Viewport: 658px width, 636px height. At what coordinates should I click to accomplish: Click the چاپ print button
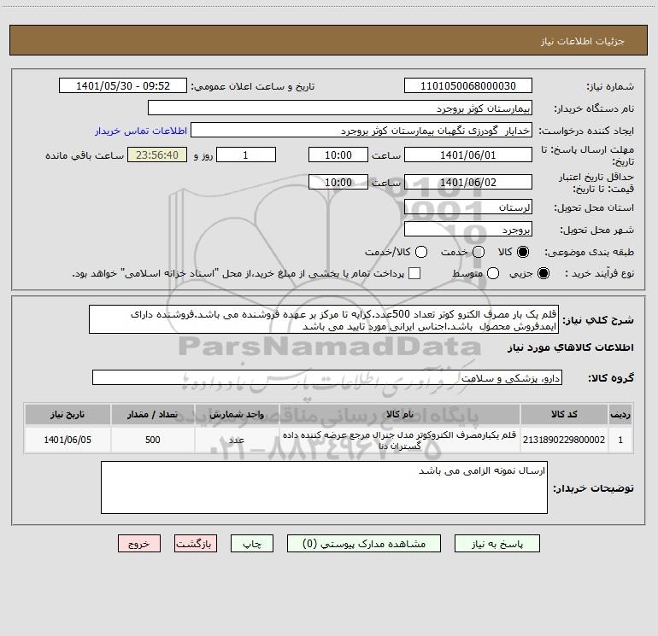point(252,544)
